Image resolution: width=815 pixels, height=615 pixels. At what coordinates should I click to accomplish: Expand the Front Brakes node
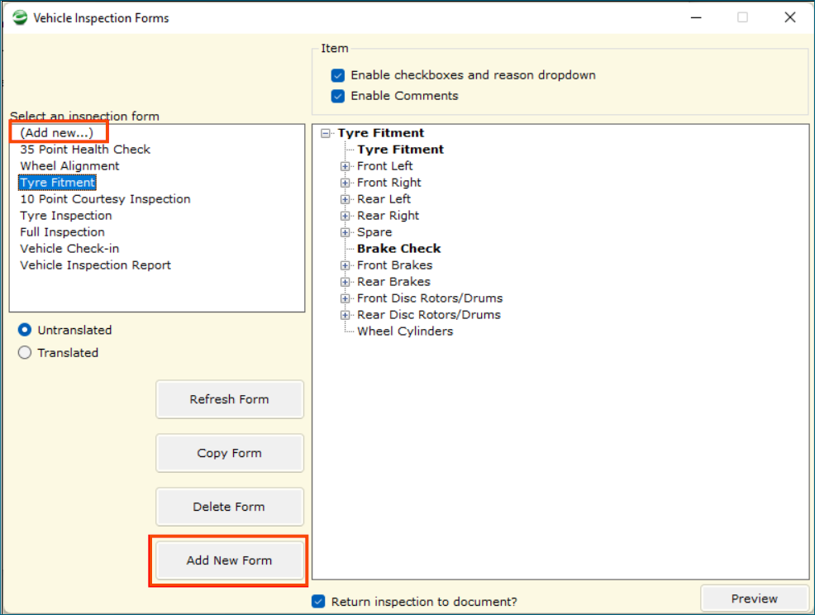(346, 265)
